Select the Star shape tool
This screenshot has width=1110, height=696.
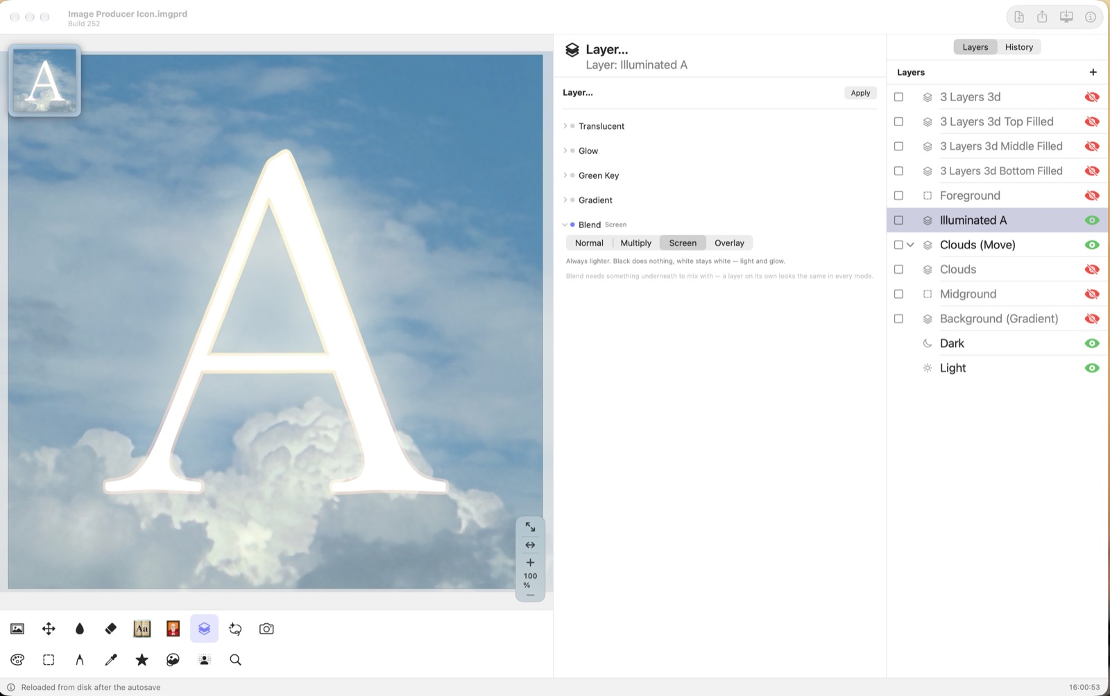142,660
